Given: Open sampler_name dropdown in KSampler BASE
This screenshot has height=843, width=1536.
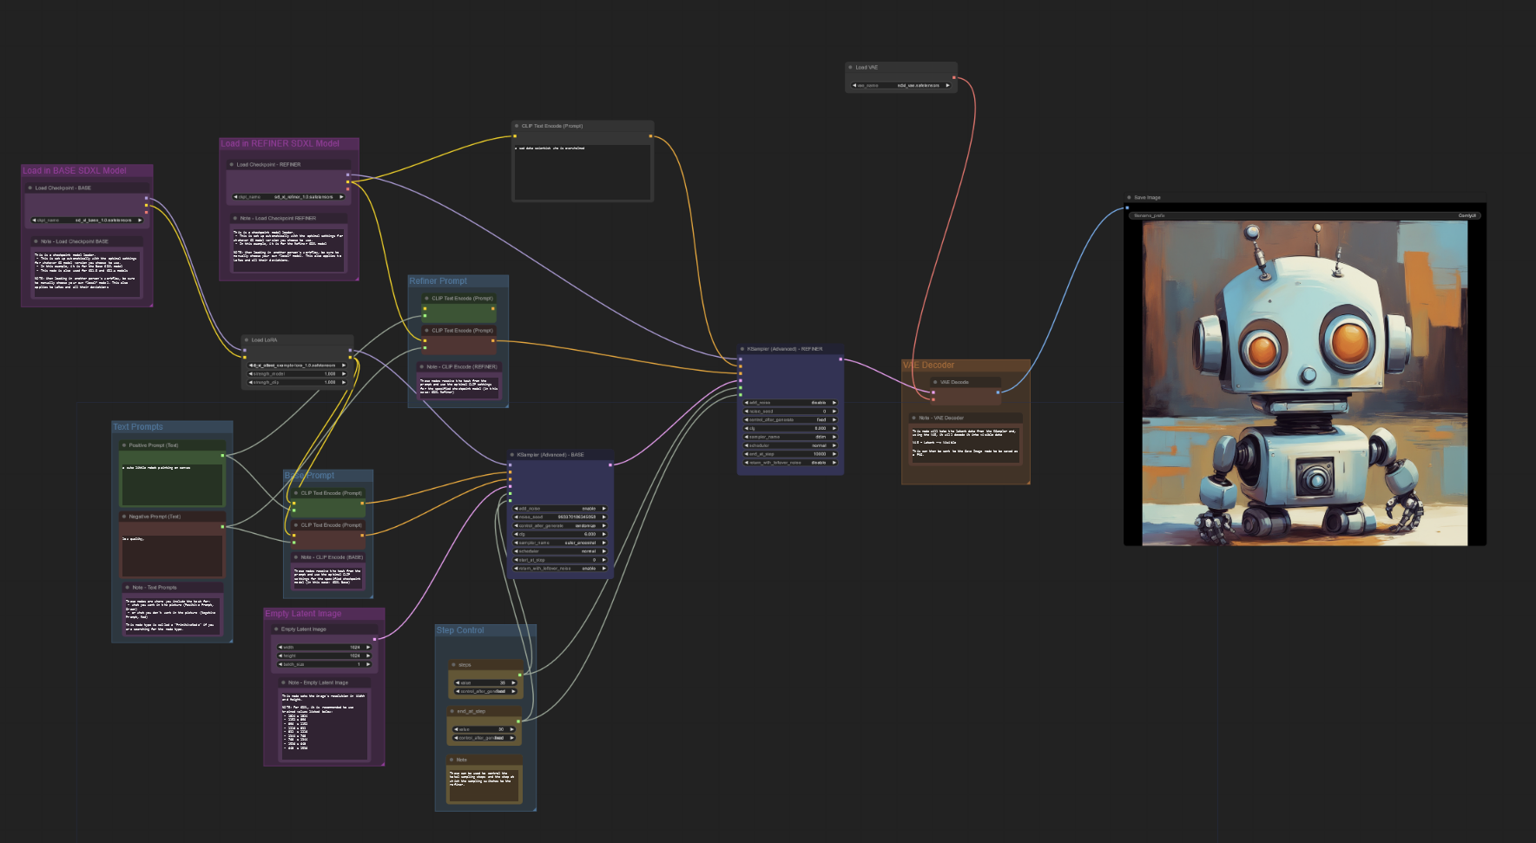Looking at the screenshot, I should 560,543.
